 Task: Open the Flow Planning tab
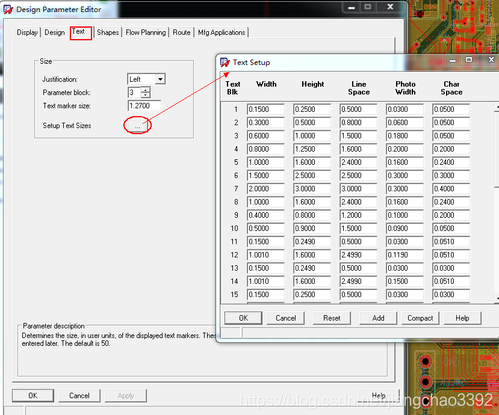146,32
